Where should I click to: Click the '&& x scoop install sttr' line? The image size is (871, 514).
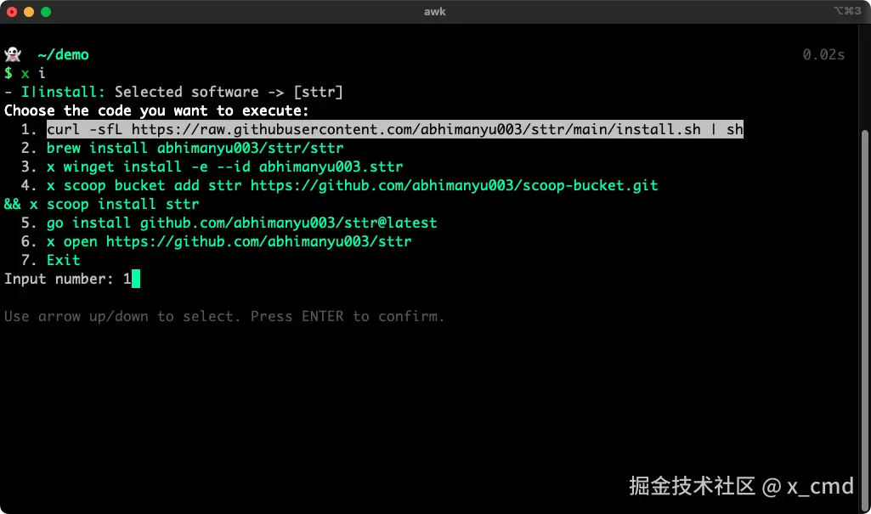pos(101,204)
